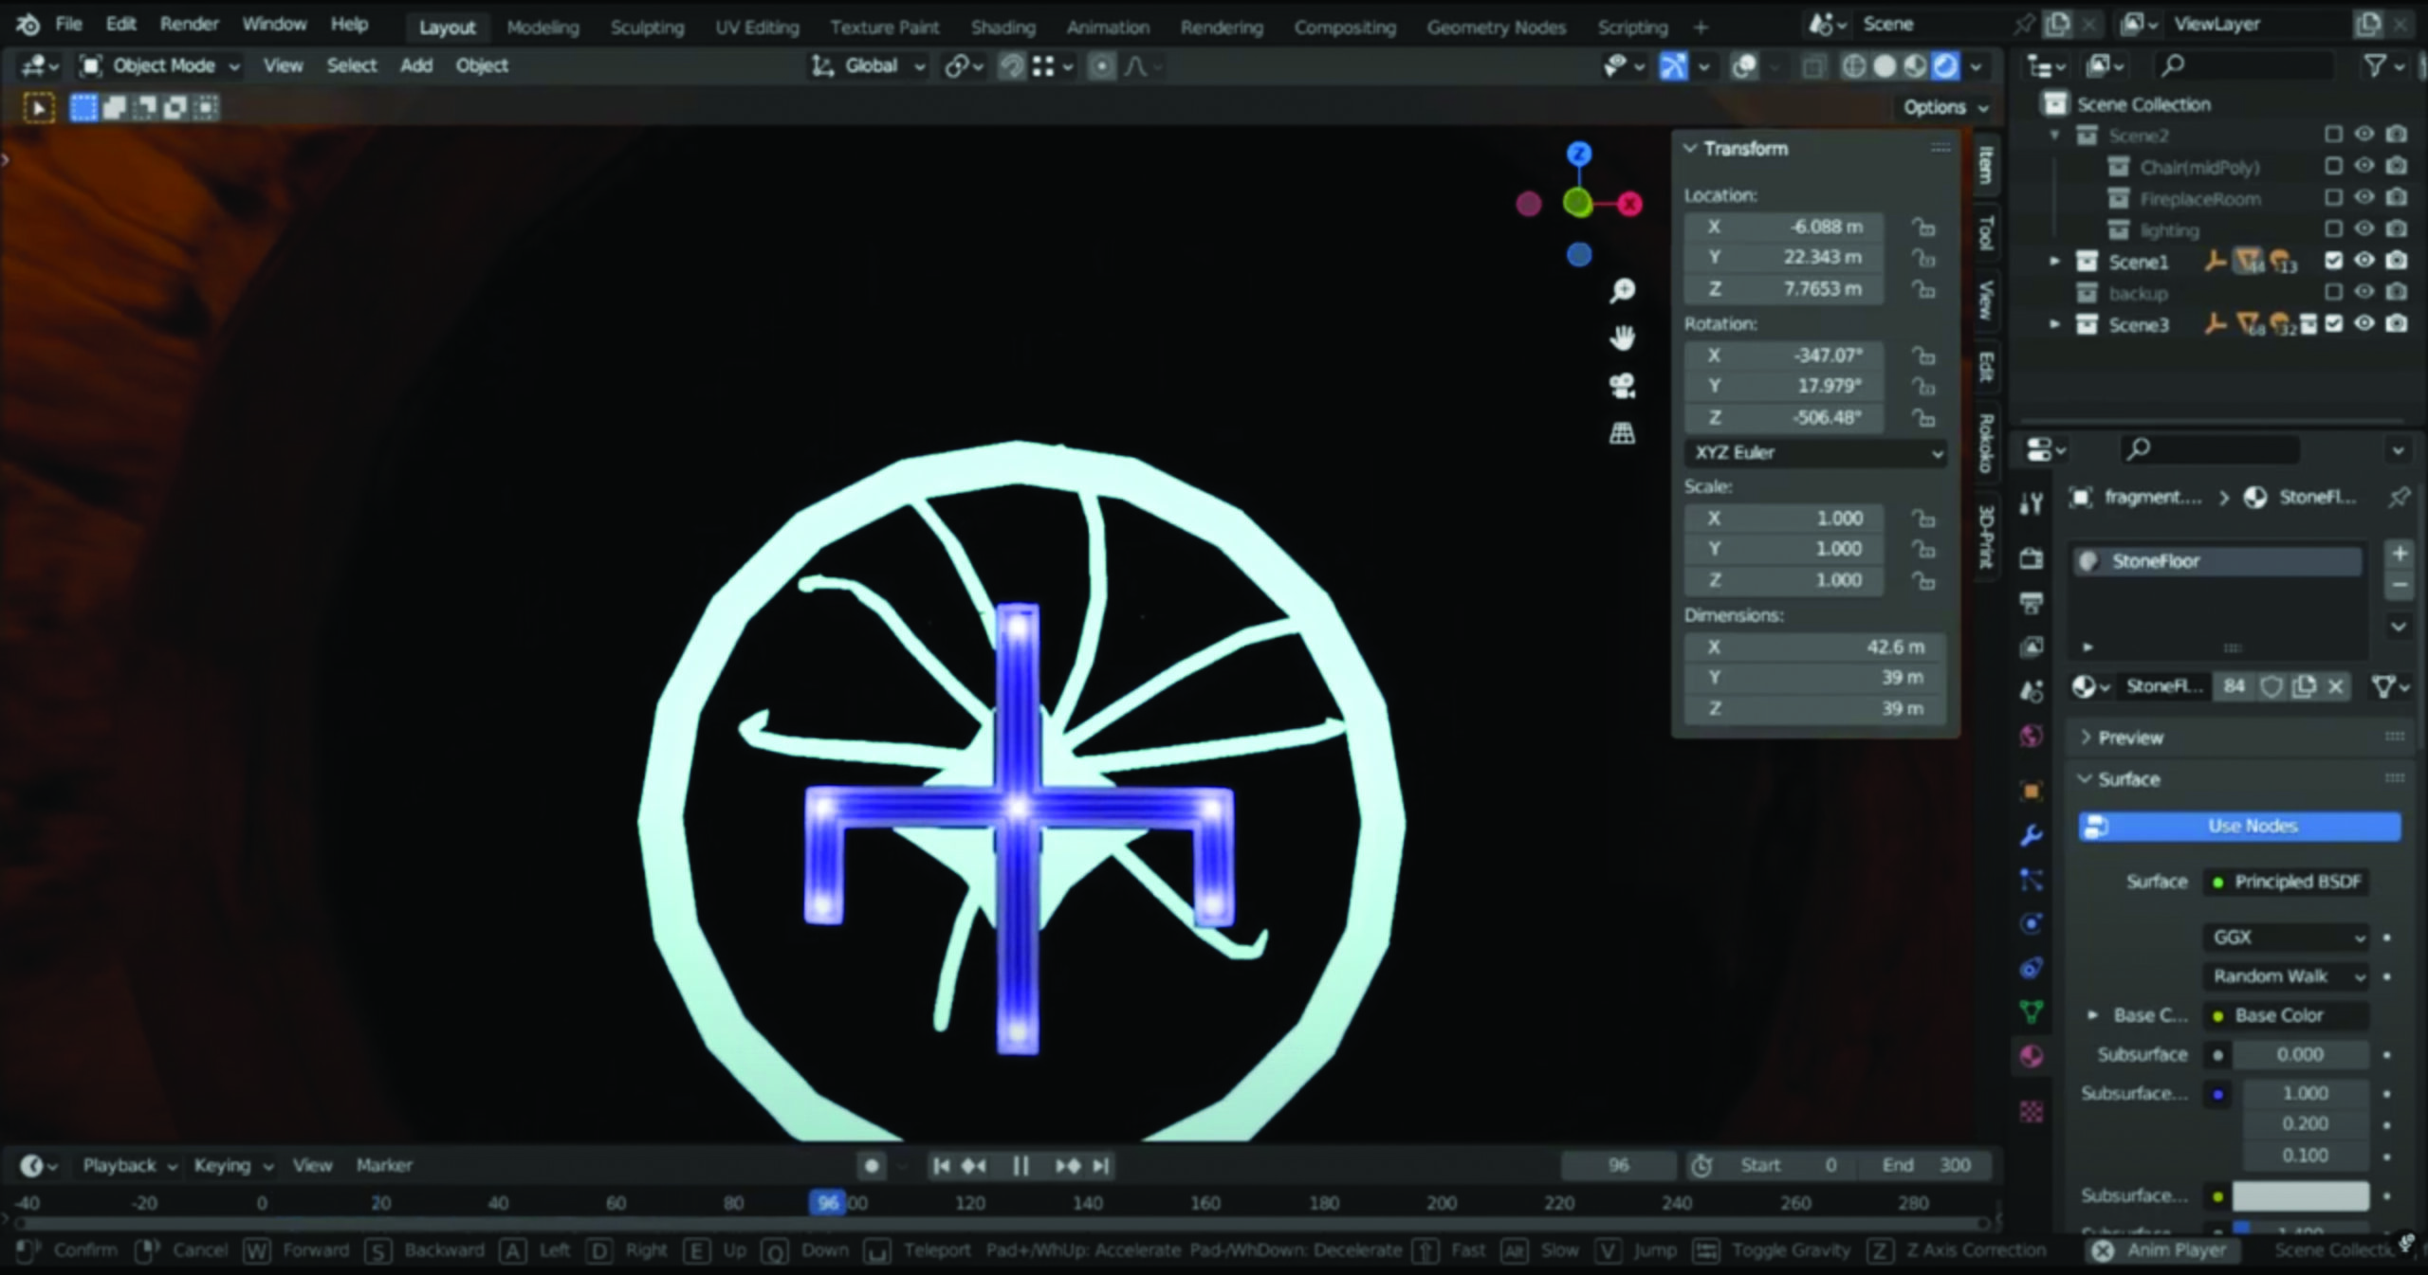Open the Render menu
The image size is (2428, 1275).
189,24
